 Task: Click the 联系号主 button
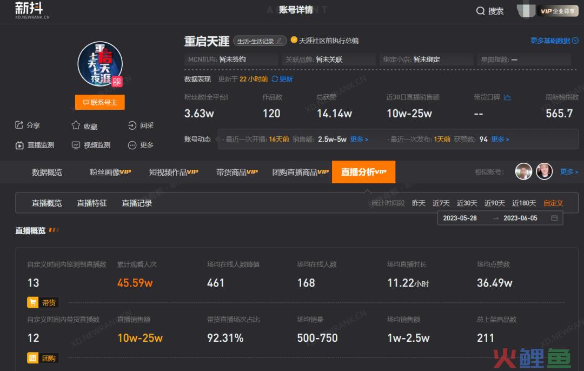pyautogui.click(x=99, y=102)
